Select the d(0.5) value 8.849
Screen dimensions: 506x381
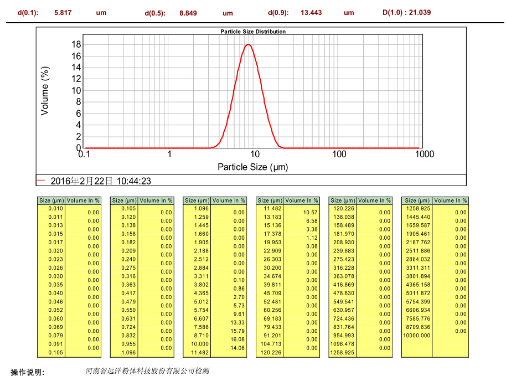coord(188,13)
